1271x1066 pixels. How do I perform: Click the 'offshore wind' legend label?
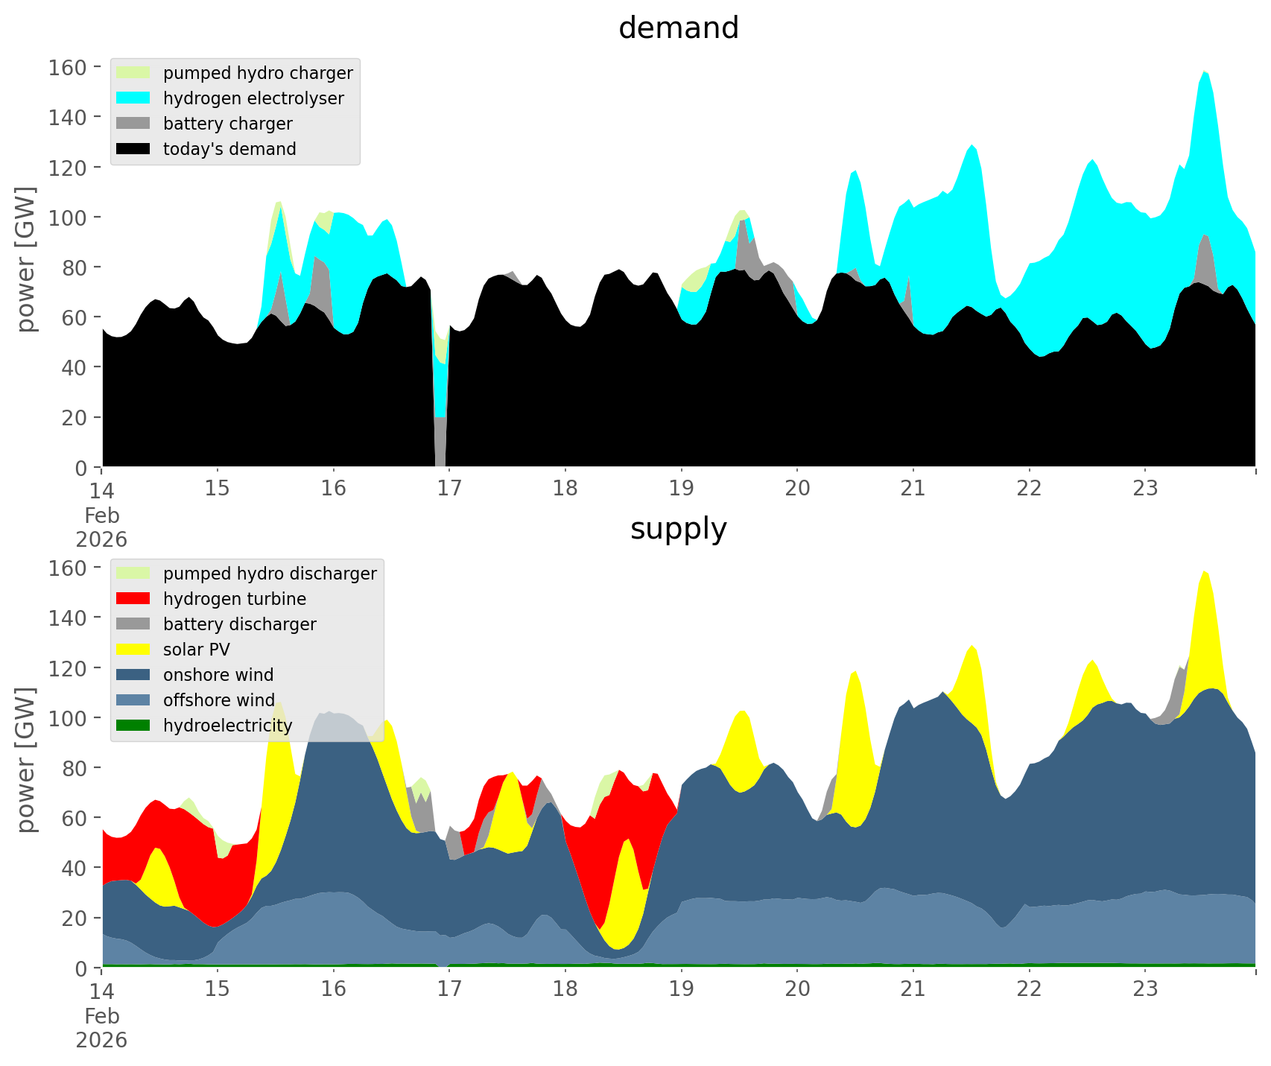pyautogui.click(x=218, y=700)
